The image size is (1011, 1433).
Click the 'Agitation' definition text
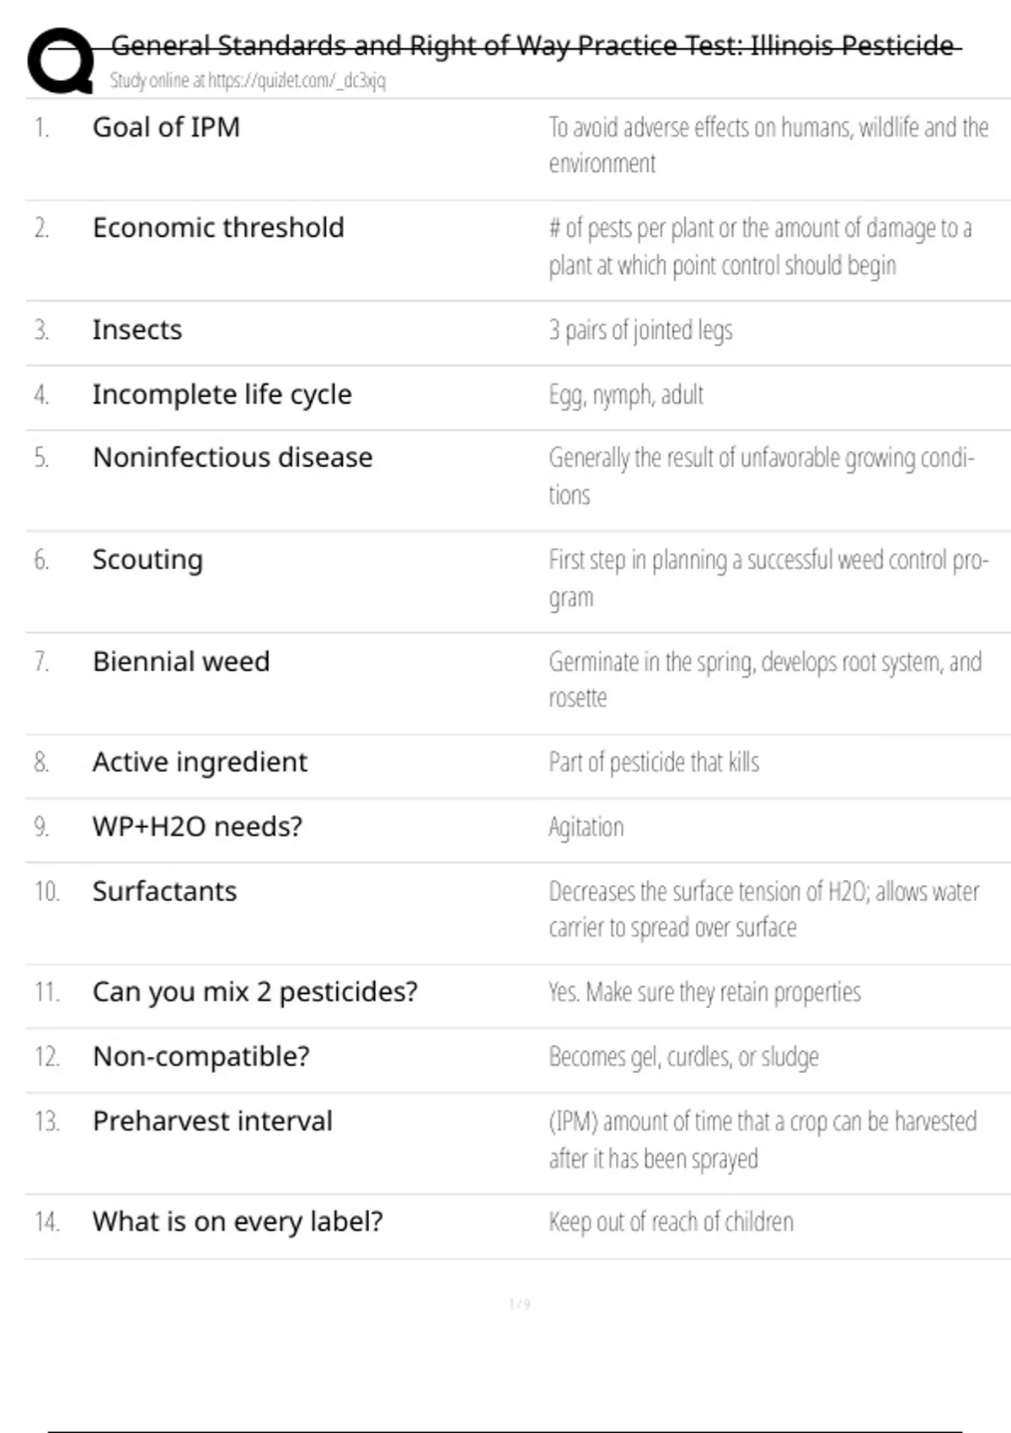[586, 827]
